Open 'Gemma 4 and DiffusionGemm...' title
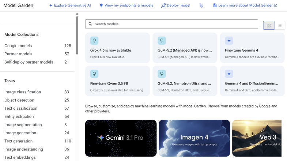This screenshot has height=161, width=287. (x=251, y=83)
